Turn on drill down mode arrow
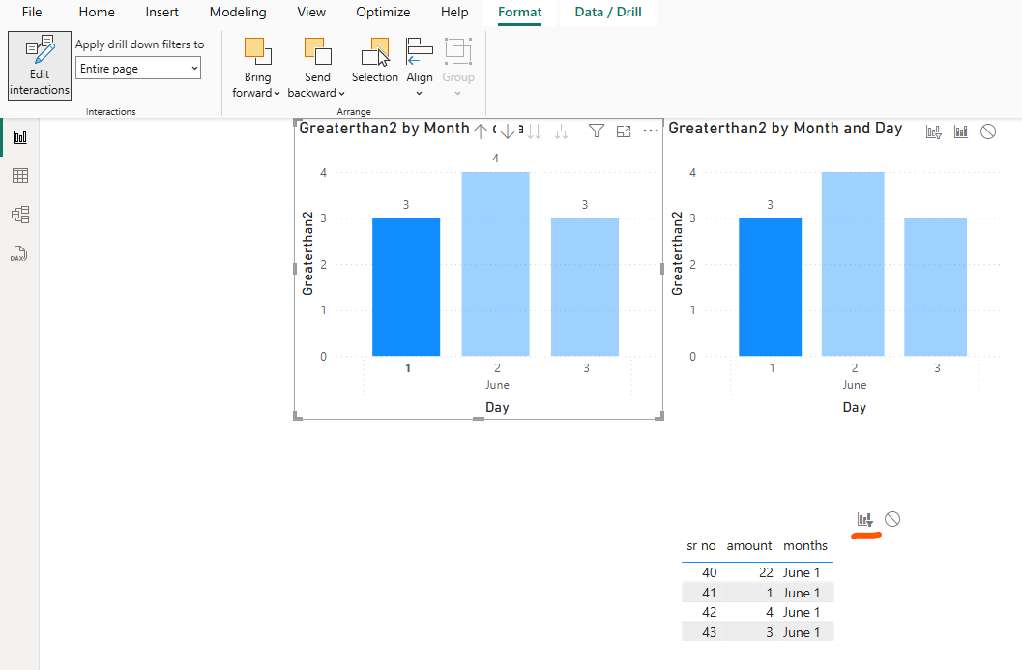 tap(507, 131)
